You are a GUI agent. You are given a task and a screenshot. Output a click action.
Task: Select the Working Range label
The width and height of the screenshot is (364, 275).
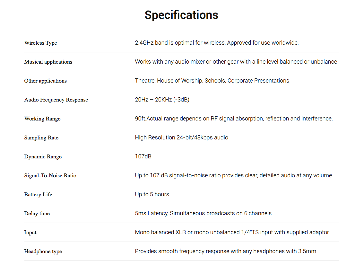(42, 119)
